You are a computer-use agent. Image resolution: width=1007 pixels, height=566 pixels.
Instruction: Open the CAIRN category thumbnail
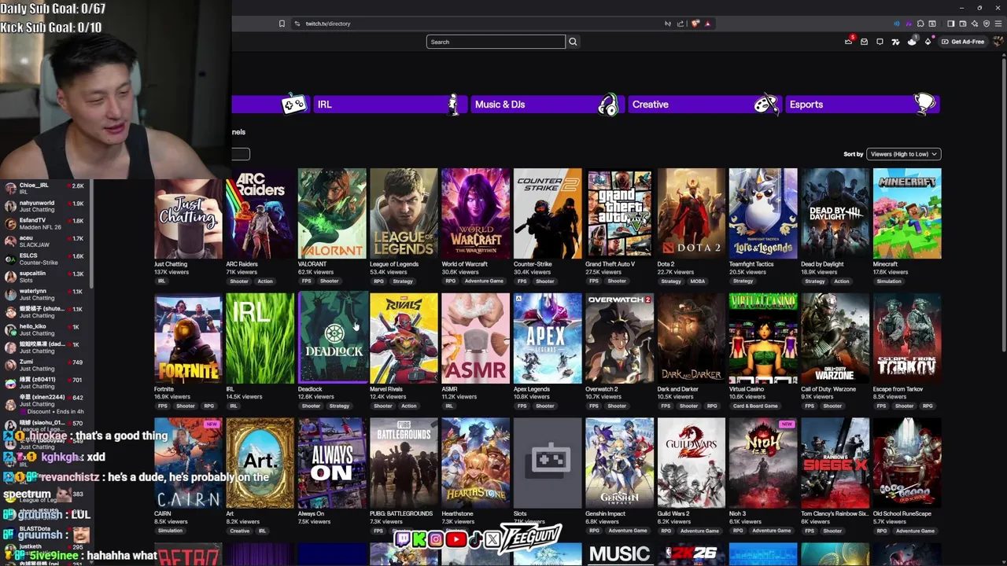tap(189, 464)
